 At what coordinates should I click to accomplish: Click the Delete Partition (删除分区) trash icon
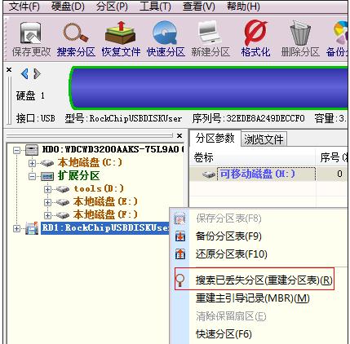[x=300, y=33]
